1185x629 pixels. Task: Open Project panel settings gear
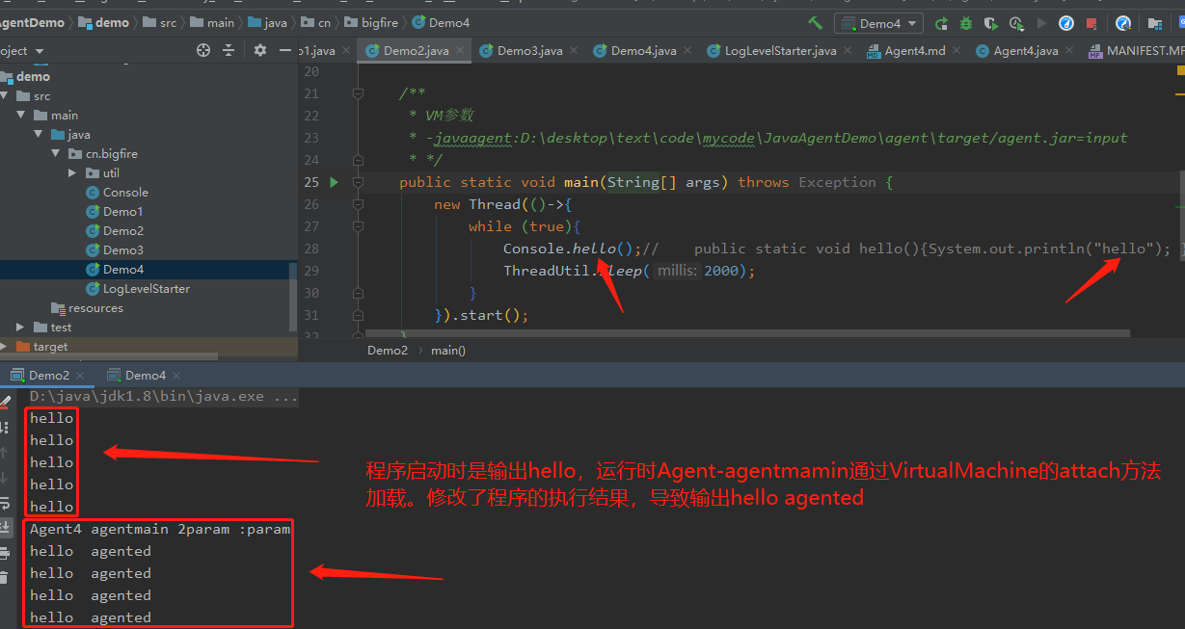(x=260, y=50)
